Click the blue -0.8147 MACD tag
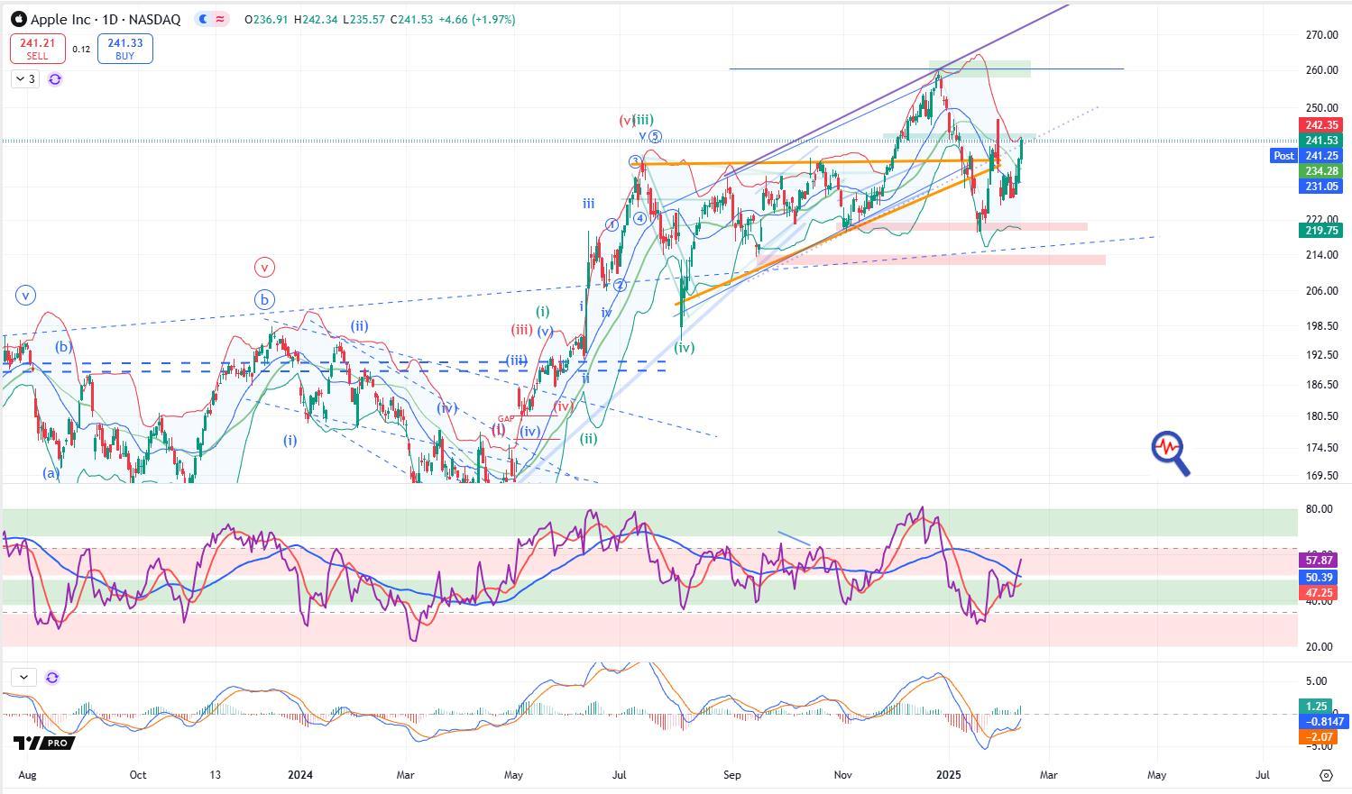1352x794 pixels. point(1323,722)
